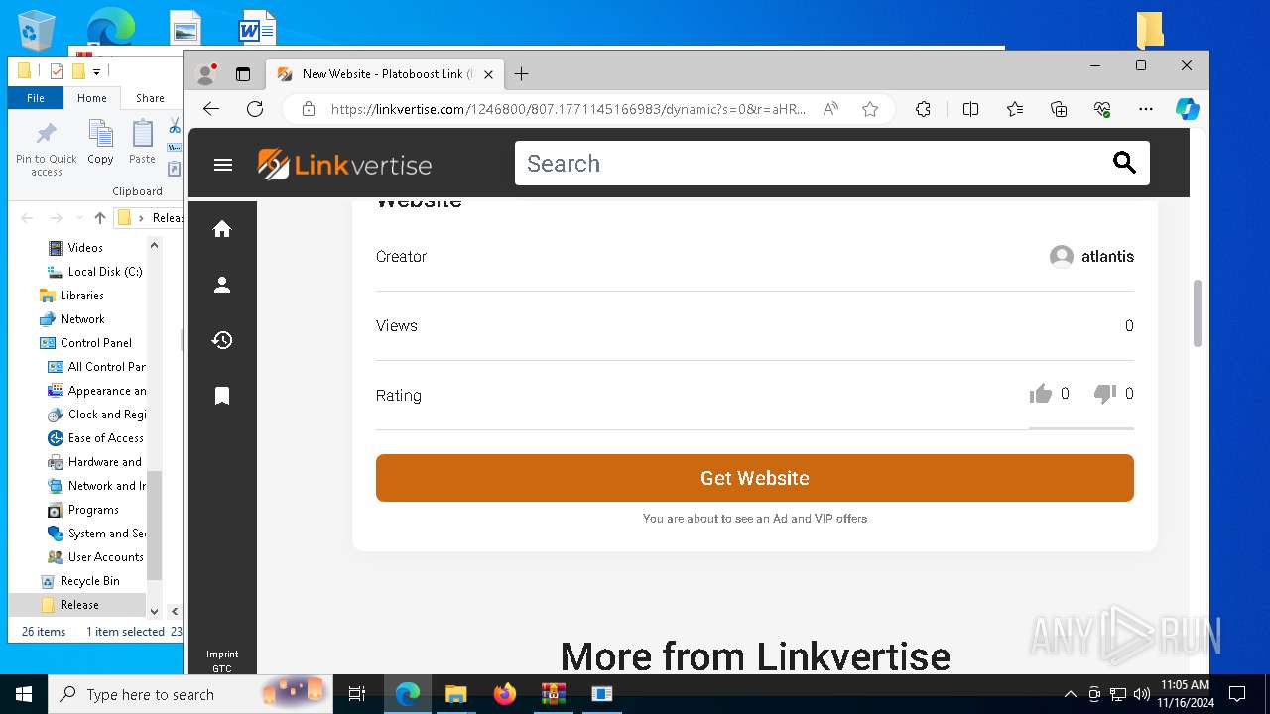Close the New Website tab
This screenshot has height=714, width=1270.
tap(487, 74)
